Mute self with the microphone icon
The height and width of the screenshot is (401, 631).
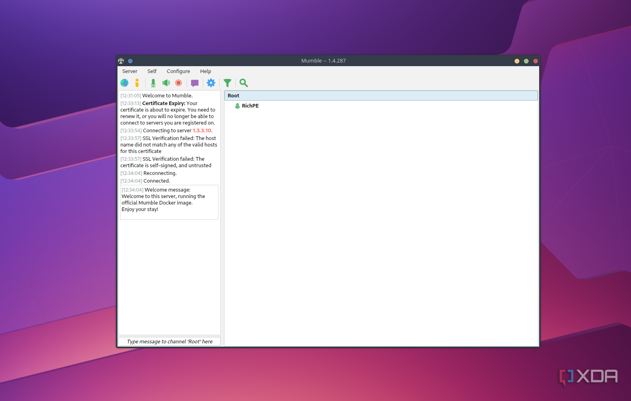153,83
